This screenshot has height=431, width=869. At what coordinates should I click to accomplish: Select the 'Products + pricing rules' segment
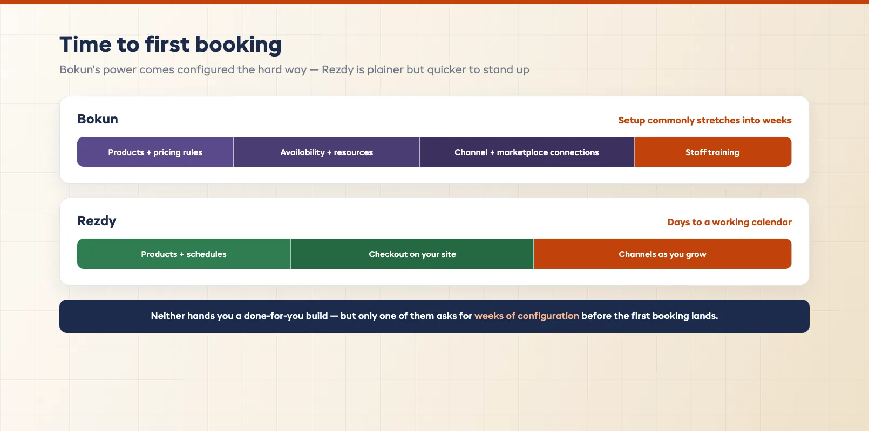pos(155,152)
